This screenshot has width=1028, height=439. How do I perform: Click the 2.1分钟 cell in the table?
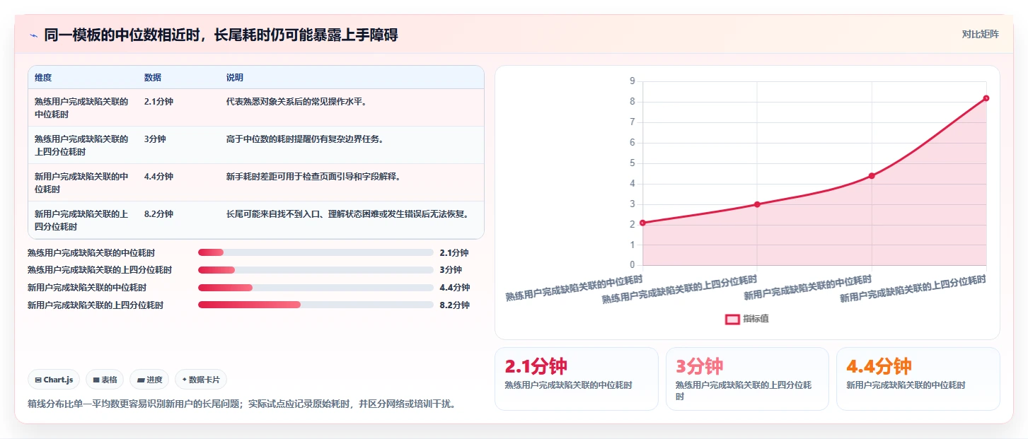click(158, 102)
